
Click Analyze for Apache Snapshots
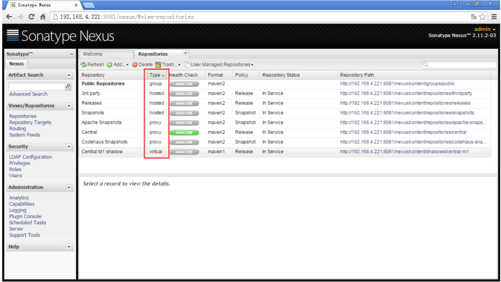pyautogui.click(x=184, y=123)
